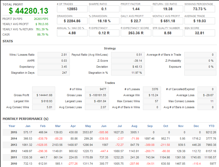This screenshot has width=219, height=167.
Task: Click Yearly Avg % Return value 781.39 %
Action: click(42, 29)
